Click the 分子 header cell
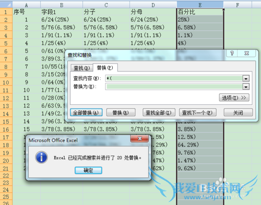Viewport: 261px width, 205px height. 106,12
